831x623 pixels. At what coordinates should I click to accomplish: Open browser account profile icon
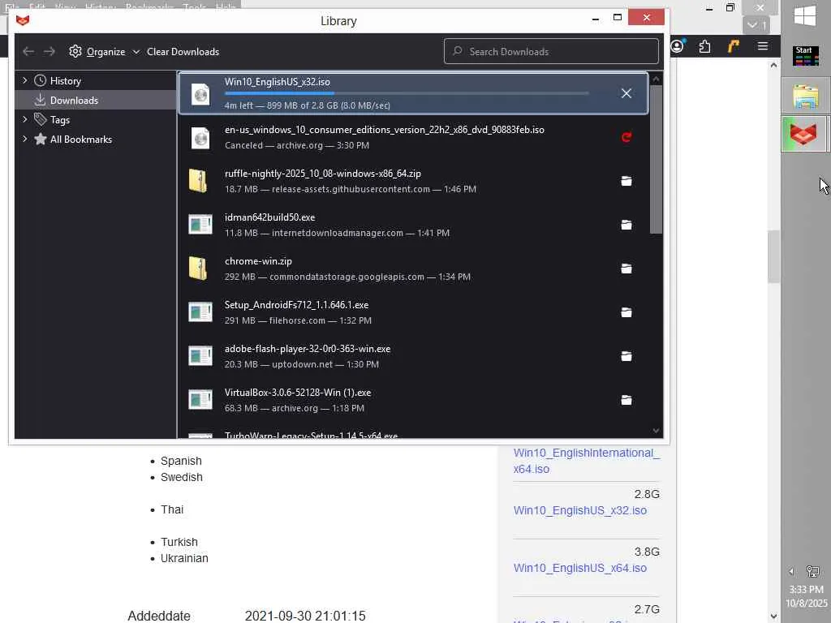coord(678,46)
